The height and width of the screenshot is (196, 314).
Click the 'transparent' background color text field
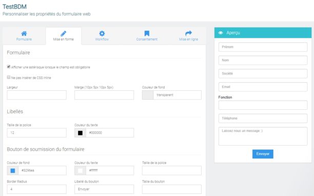pyautogui.click(x=178, y=95)
